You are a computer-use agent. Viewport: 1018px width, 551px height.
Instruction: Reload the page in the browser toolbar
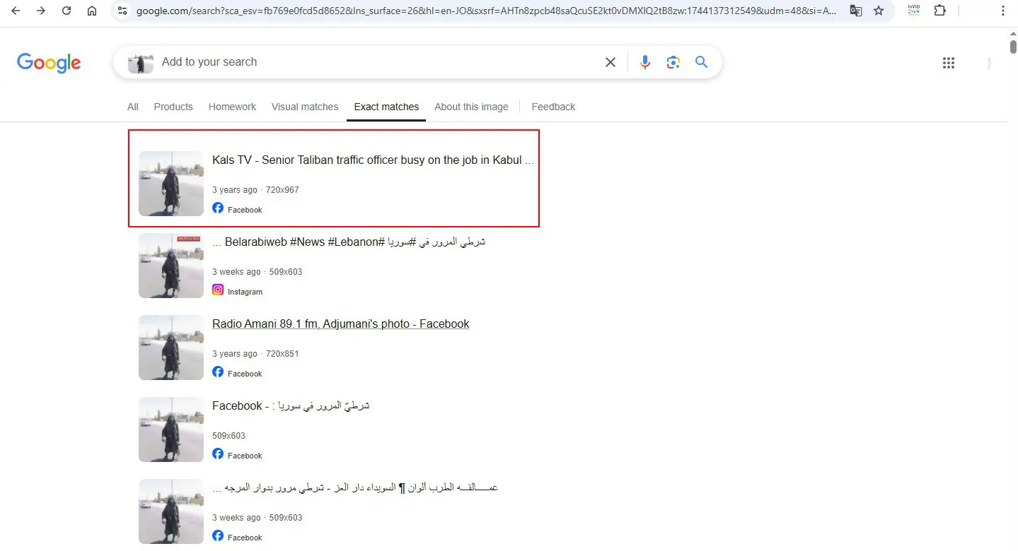(x=66, y=11)
